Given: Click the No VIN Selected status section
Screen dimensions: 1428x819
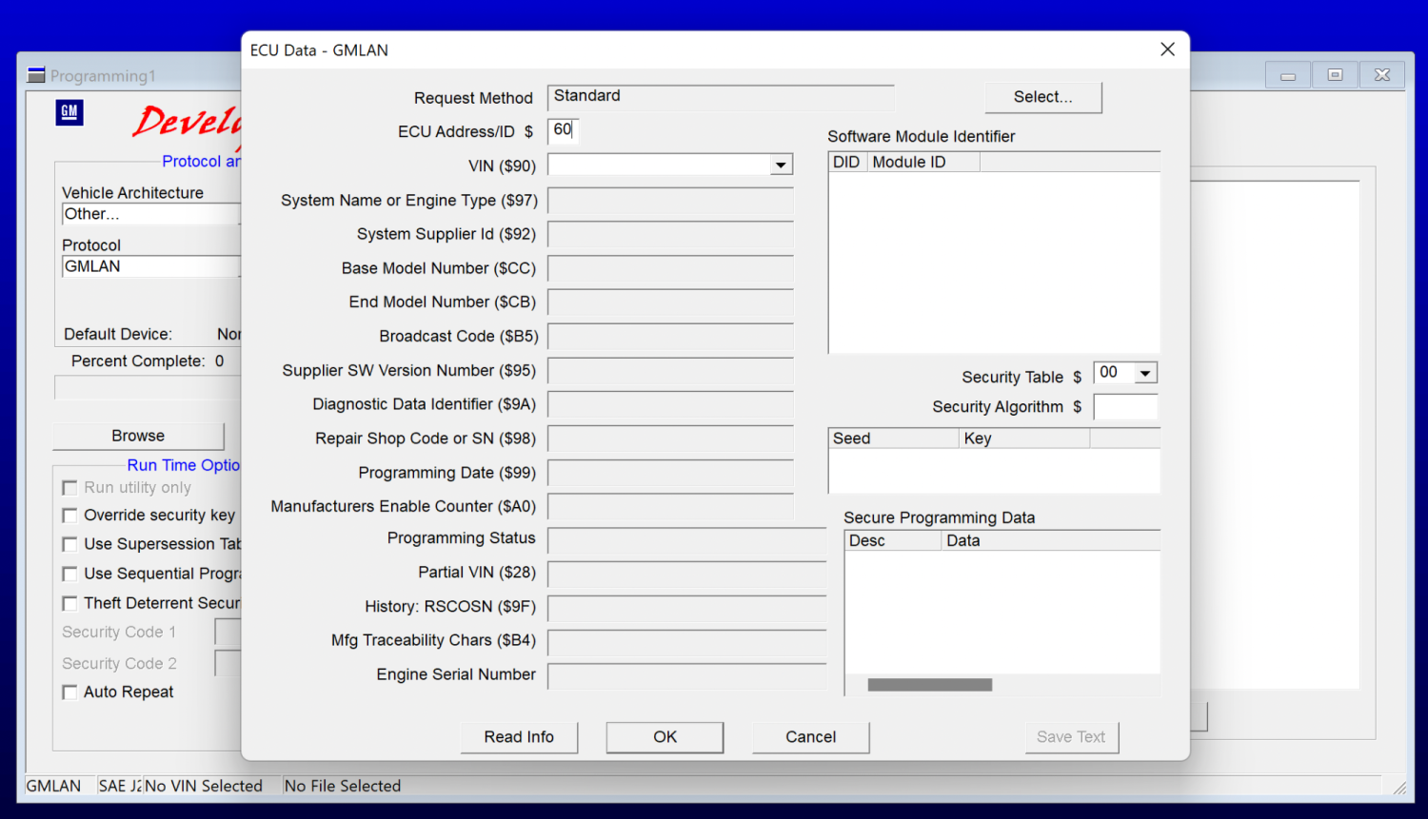Looking at the screenshot, I should coord(204,786).
